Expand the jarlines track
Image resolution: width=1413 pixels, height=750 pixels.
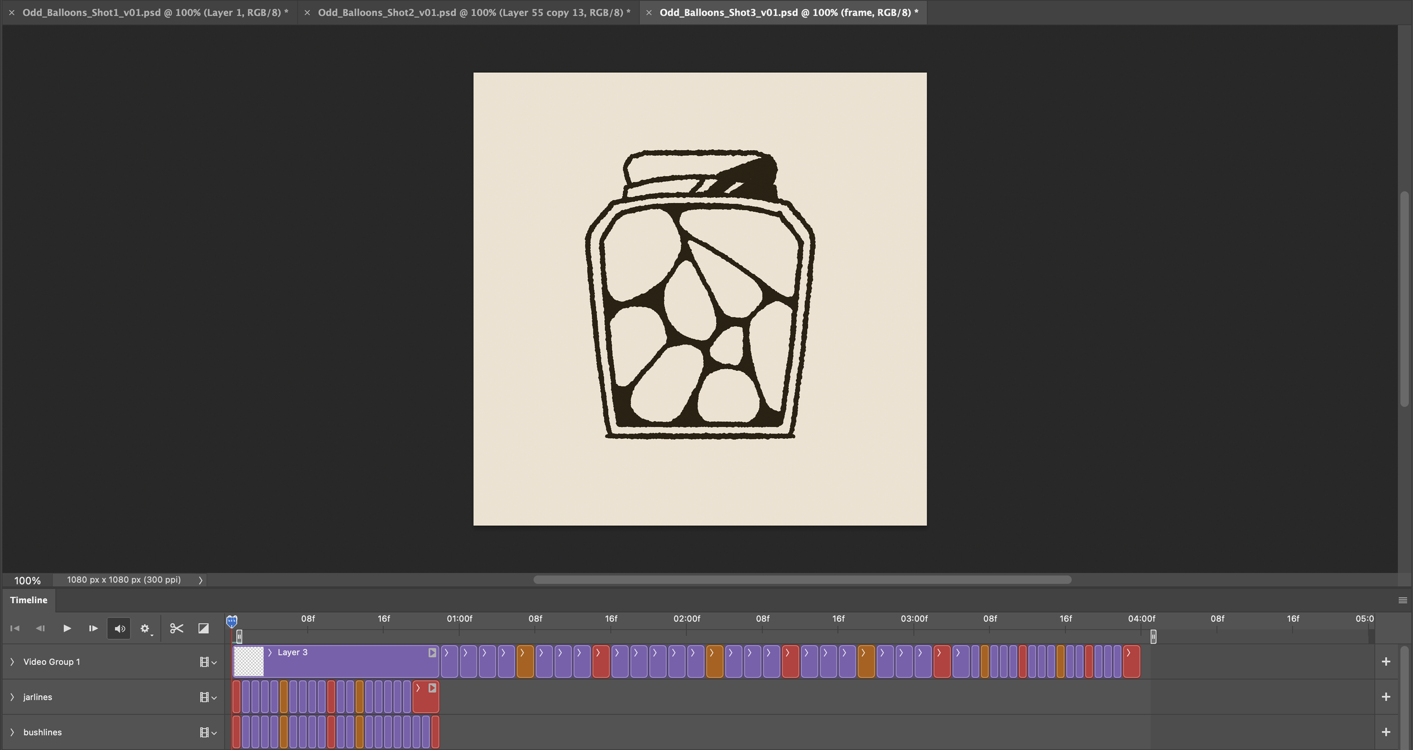tap(12, 697)
